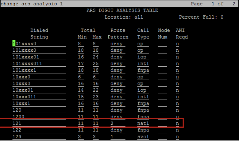Viewport: 239px width, 141px height.
Task: Click max value 25 in 101xxxx011 row
Action: (x=95, y=64)
